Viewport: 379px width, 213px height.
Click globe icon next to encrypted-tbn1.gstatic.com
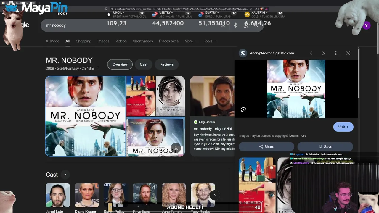pos(243,53)
